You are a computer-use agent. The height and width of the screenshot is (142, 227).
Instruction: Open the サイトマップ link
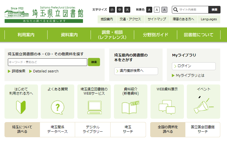click(x=157, y=19)
